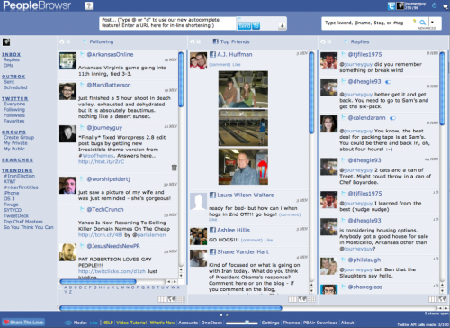Click the right arrow of the main horizontal scrollbar

click(x=445, y=308)
